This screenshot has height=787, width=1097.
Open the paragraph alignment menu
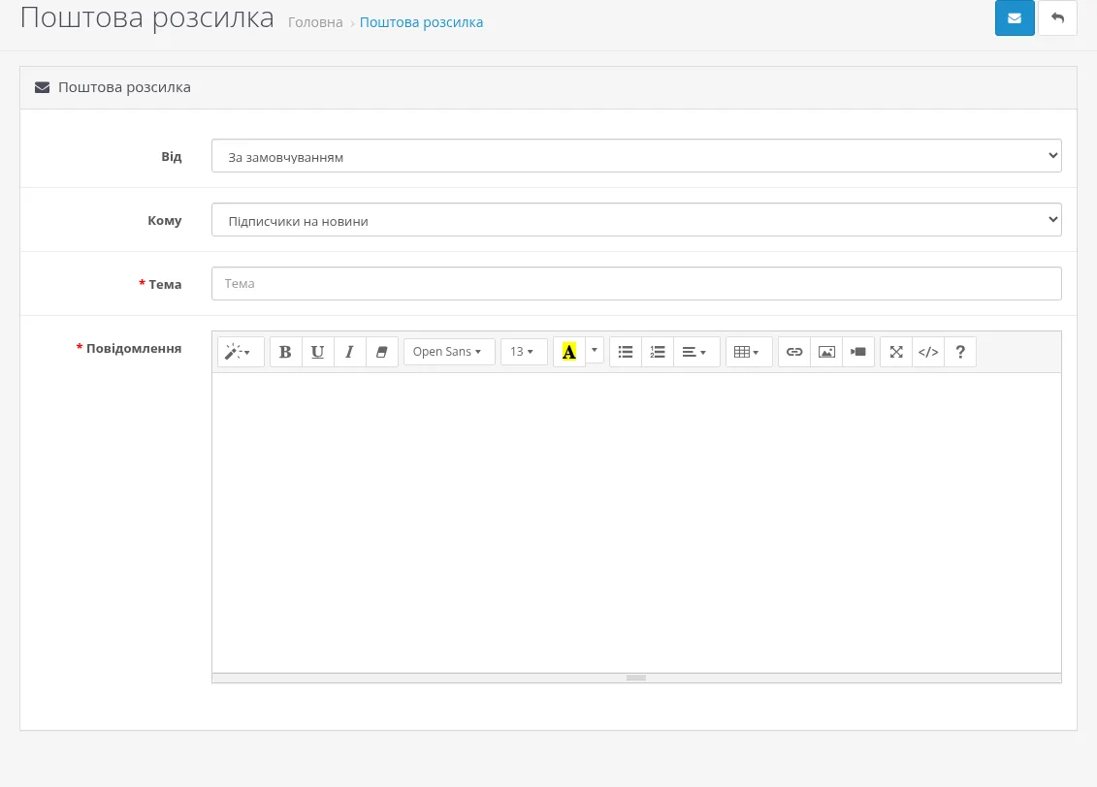[x=694, y=352]
